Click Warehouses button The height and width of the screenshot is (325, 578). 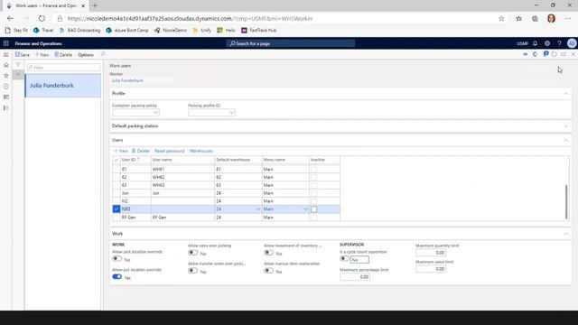click(200, 151)
